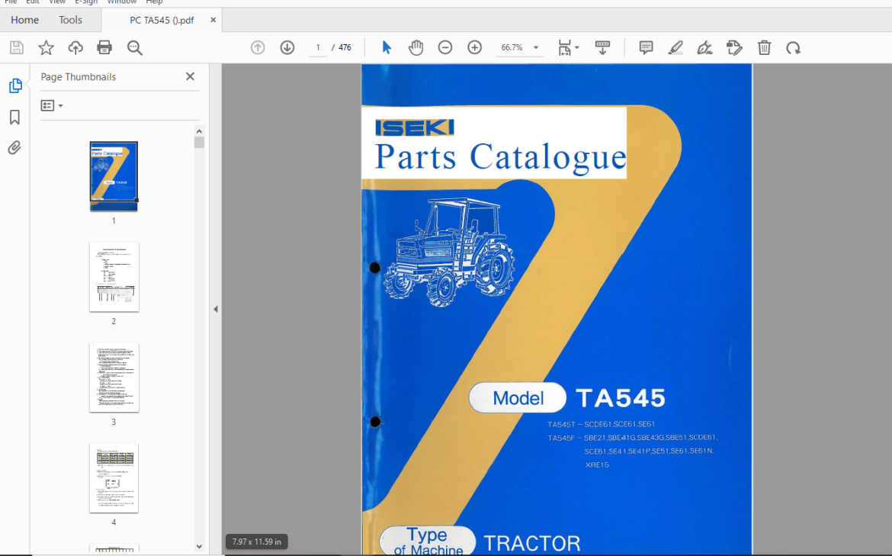Open thumbnail options menu dropdown
The height and width of the screenshot is (556, 892).
52,106
